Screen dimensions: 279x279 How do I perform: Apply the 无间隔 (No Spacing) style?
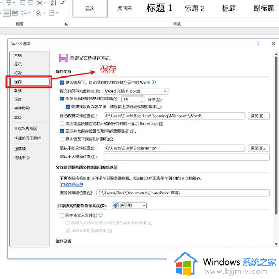point(124,8)
